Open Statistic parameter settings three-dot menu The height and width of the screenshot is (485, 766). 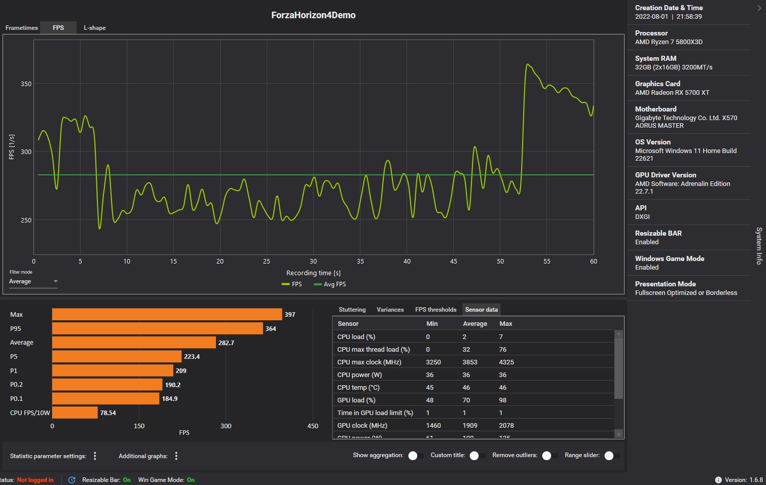tap(95, 456)
